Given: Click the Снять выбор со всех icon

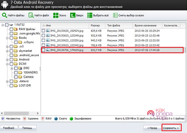Looking at the screenshot, I should point(115,15).
